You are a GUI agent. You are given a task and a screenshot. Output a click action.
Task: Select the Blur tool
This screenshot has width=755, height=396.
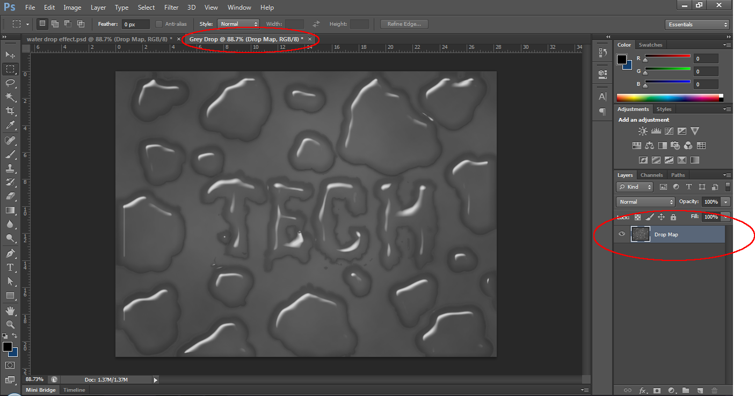(10, 224)
